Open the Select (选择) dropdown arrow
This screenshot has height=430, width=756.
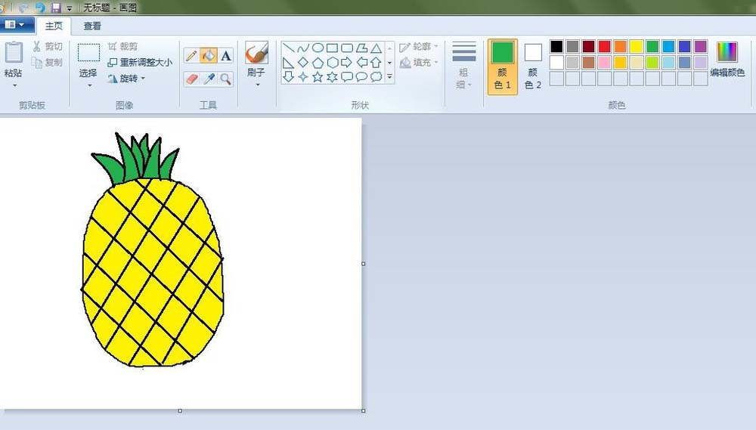click(x=89, y=86)
